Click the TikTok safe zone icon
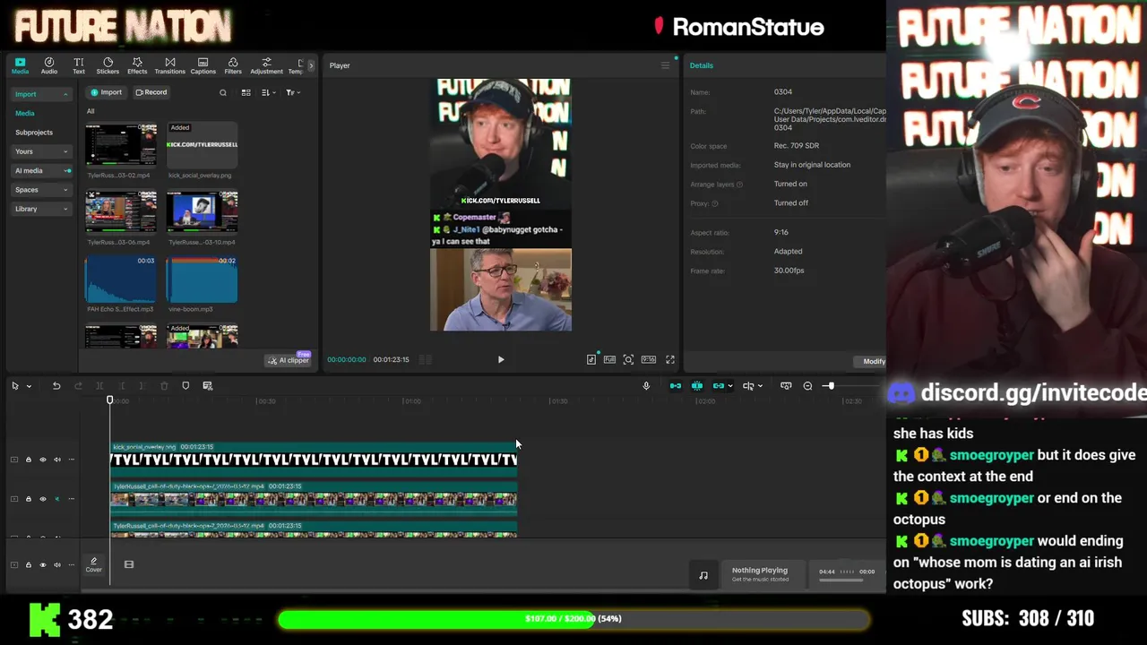Screen dimensions: 1147x645 pos(591,359)
